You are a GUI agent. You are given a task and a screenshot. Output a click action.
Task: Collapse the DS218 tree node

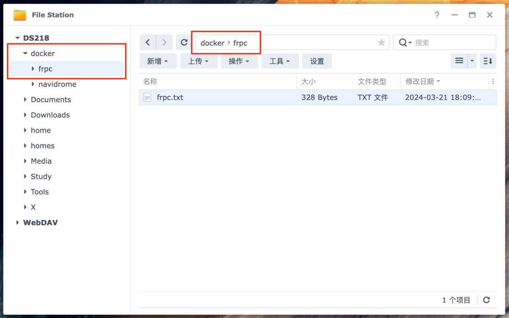[17, 38]
